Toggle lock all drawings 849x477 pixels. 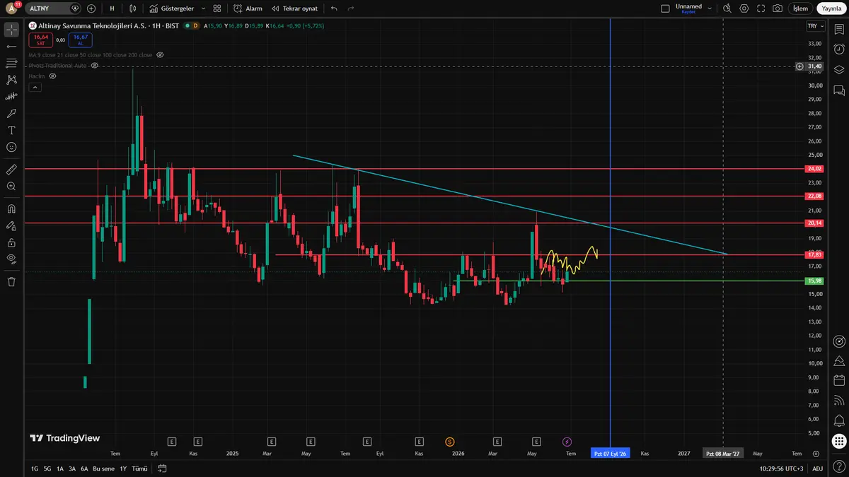(x=11, y=226)
